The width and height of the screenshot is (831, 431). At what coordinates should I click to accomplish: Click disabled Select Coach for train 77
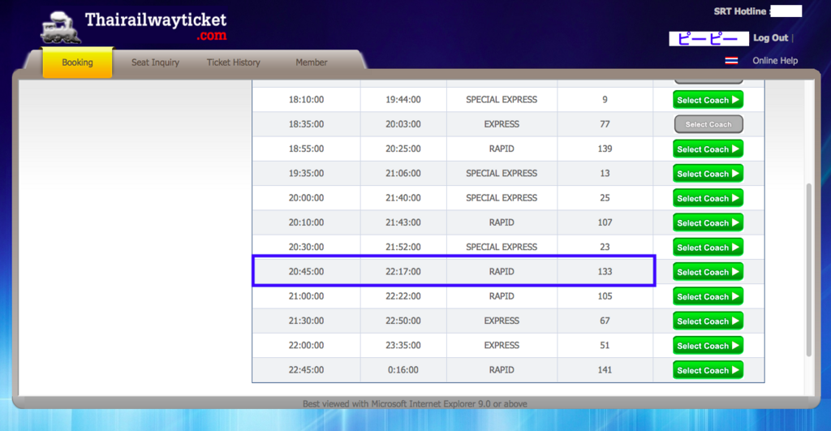point(708,124)
